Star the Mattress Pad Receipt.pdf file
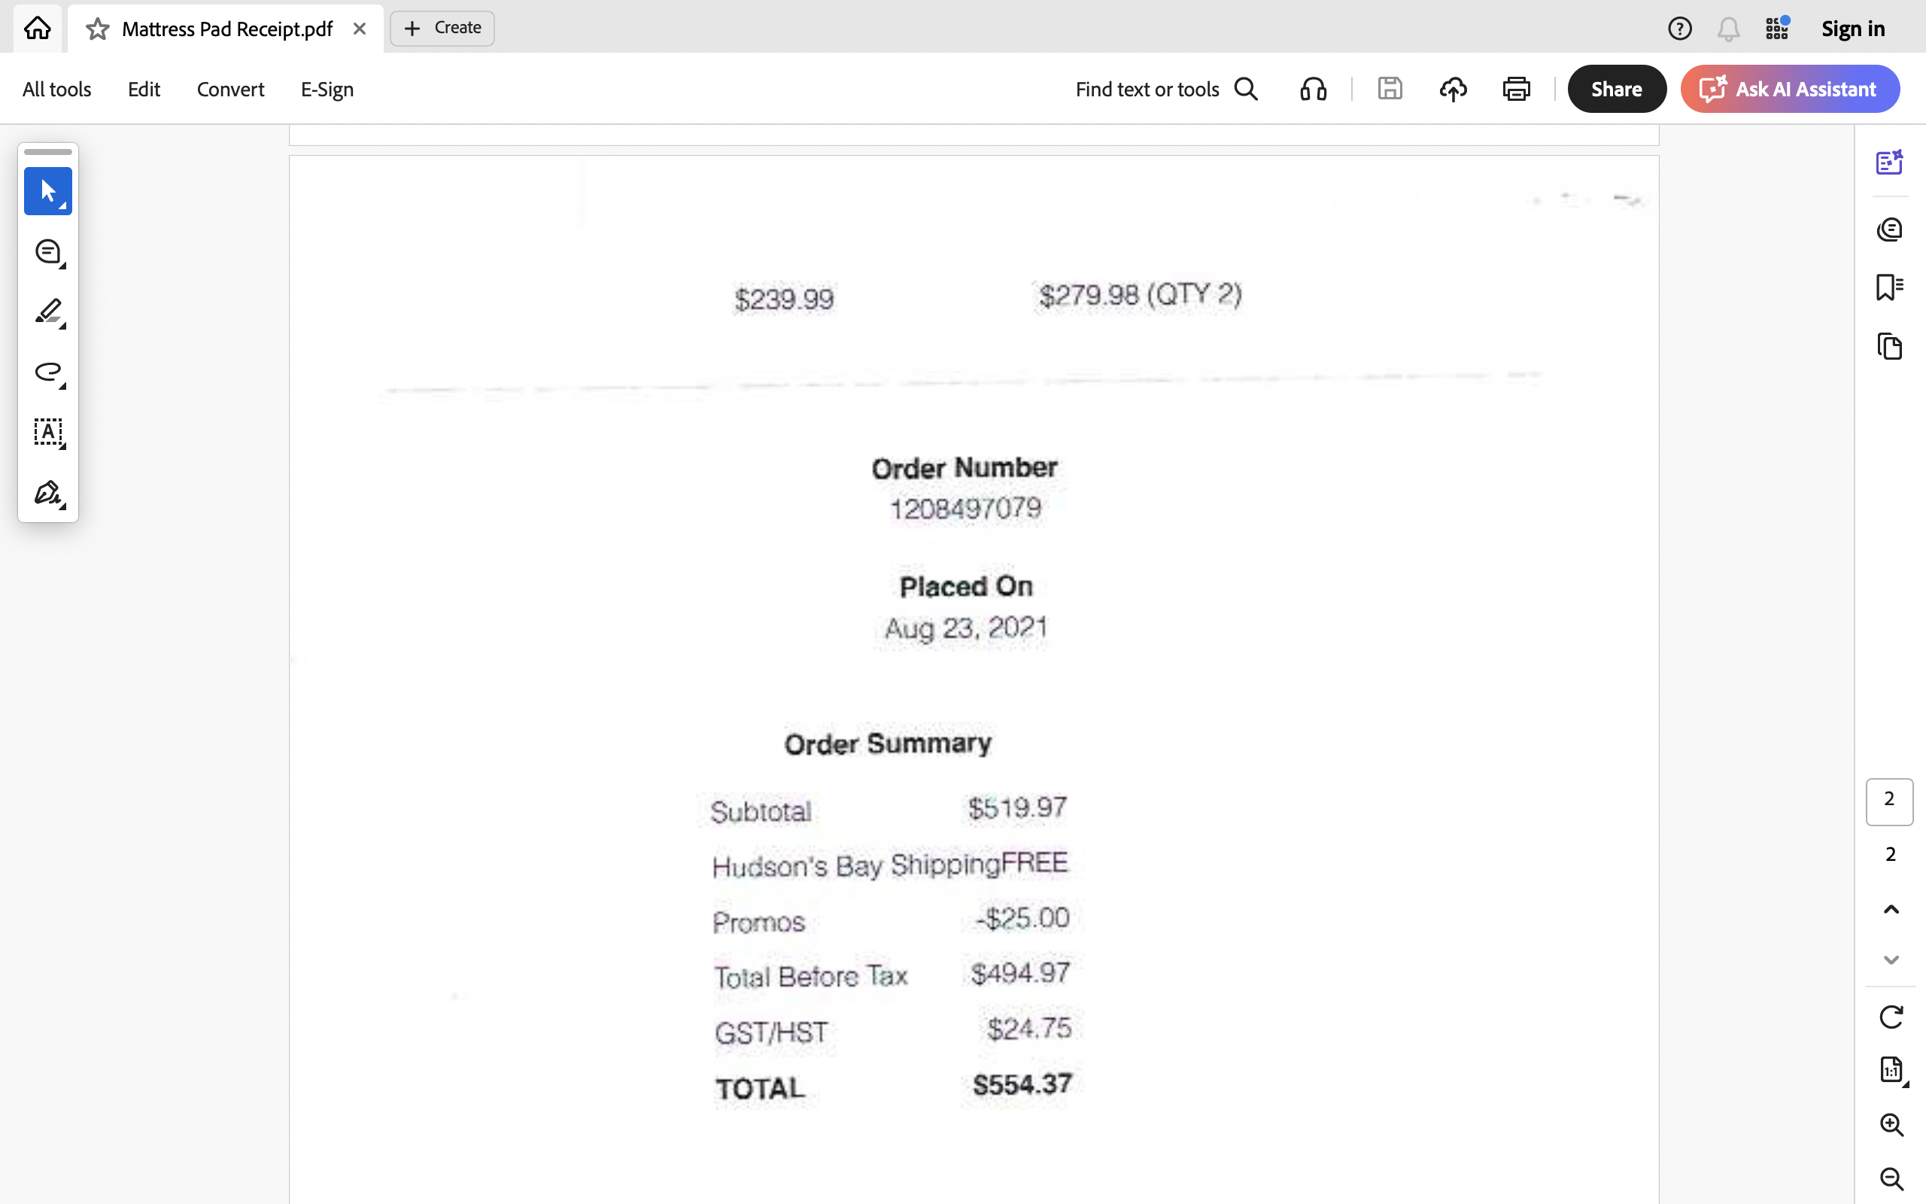Viewport: 1926px width, 1204px height. tap(98, 29)
